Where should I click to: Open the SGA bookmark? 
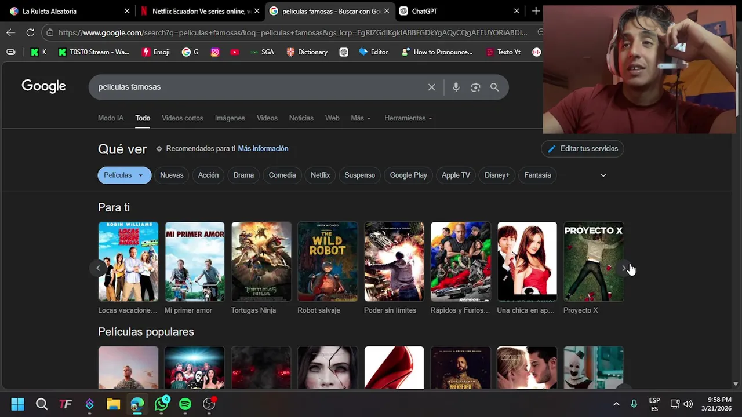tap(262, 52)
